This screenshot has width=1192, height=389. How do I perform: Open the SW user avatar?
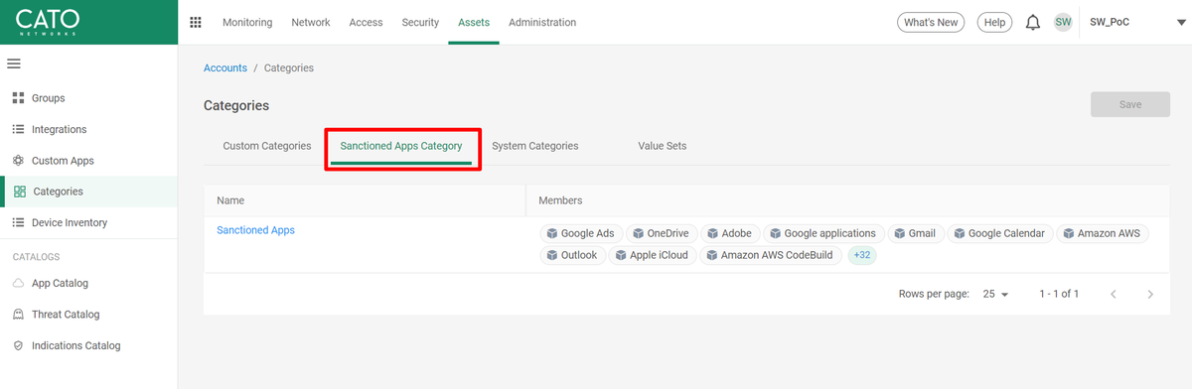[x=1063, y=22]
